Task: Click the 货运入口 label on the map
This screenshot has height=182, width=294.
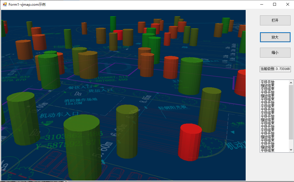Action: coord(100,90)
